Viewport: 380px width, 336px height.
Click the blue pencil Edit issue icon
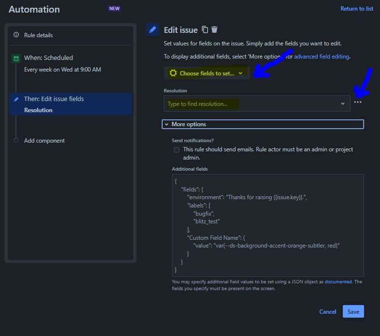[153, 29]
